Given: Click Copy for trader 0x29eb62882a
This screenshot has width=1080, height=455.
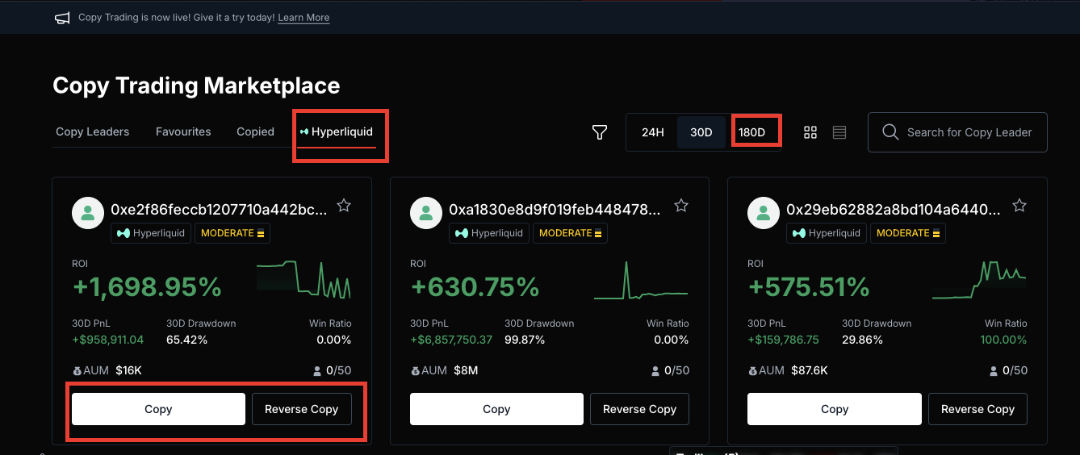Looking at the screenshot, I should 834,409.
